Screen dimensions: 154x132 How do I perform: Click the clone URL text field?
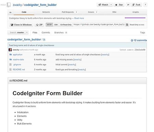click(99, 25)
